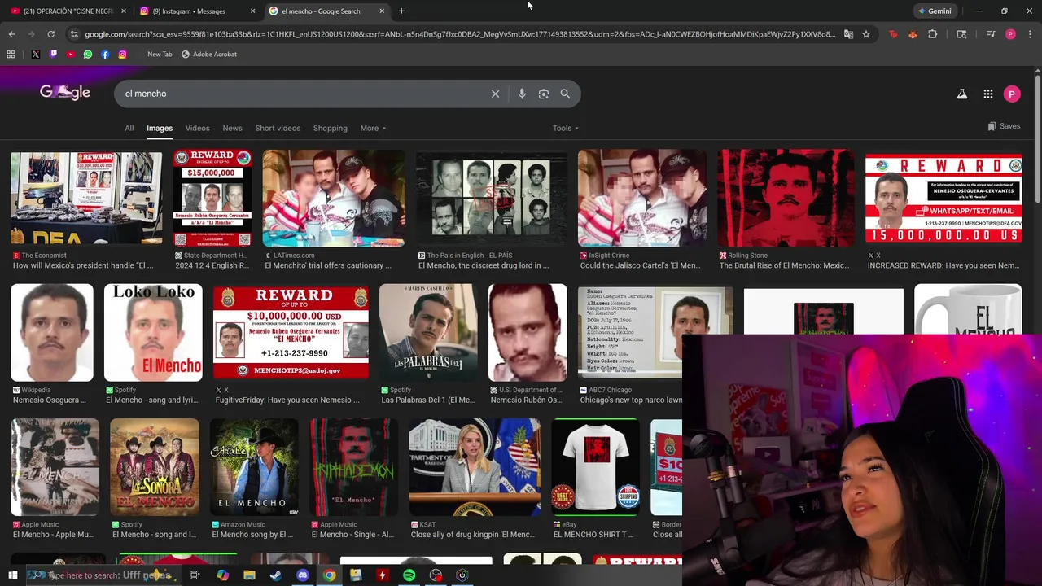Open the Short videos tab

point(278,128)
